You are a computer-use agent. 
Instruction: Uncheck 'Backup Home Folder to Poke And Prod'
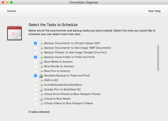(35, 57)
